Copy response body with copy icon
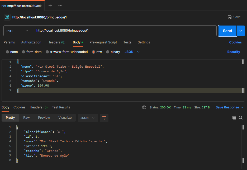Screen dimensions: 247x170 pos(234,118)
